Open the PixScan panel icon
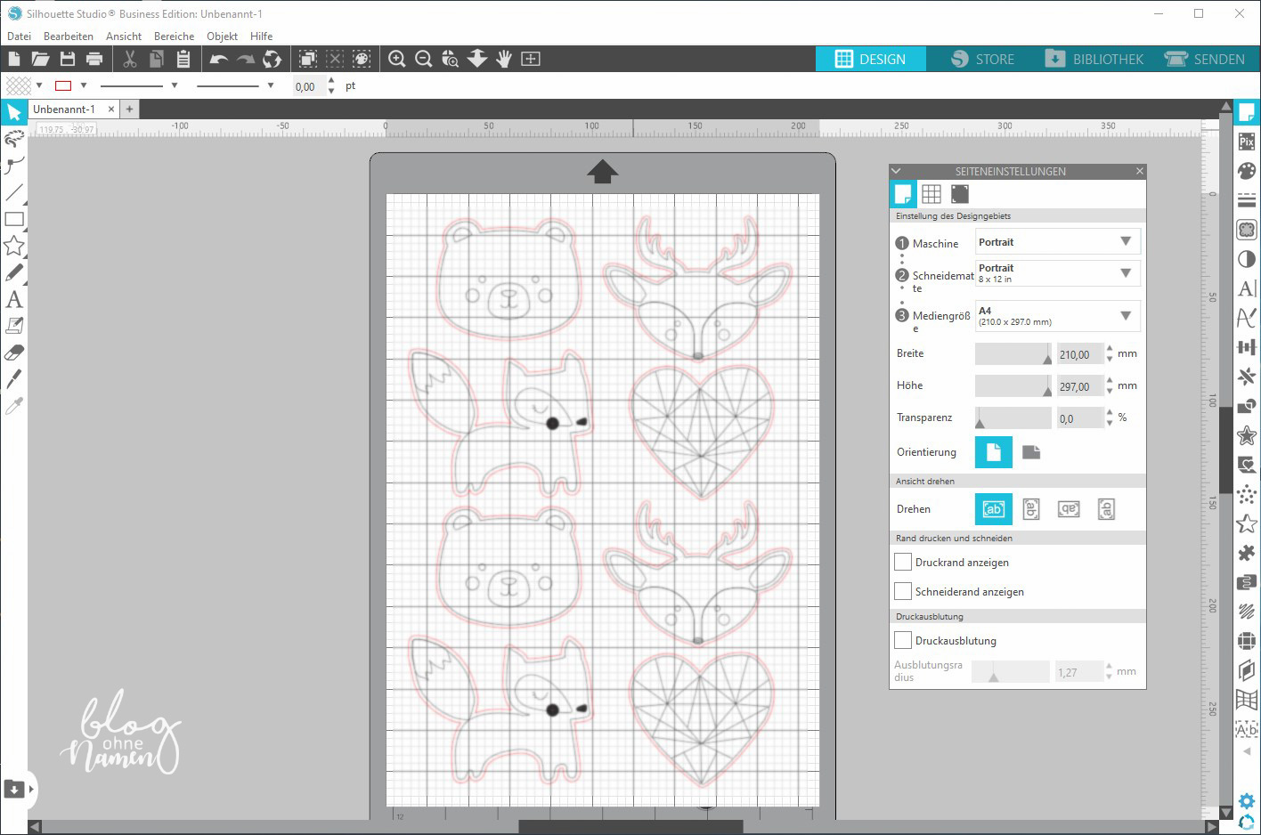 (x=1247, y=142)
